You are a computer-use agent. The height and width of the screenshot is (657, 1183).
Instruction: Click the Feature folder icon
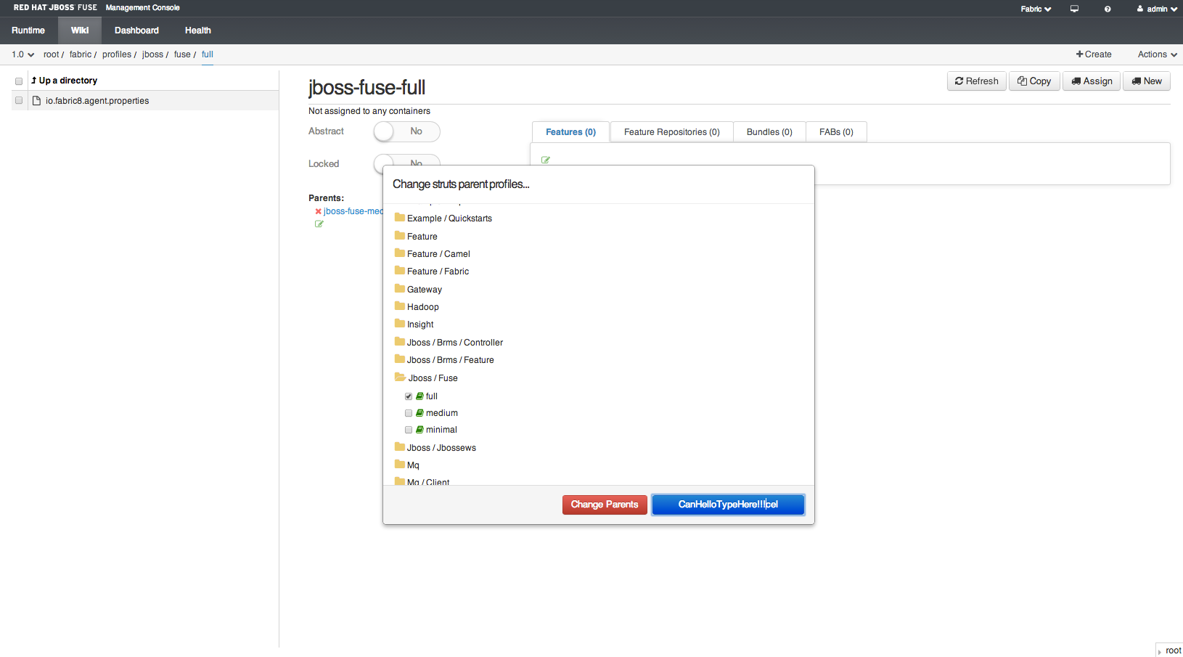point(399,236)
